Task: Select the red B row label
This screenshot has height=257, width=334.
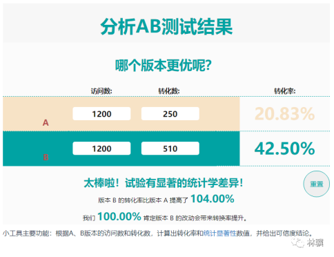Action: pos(46,158)
